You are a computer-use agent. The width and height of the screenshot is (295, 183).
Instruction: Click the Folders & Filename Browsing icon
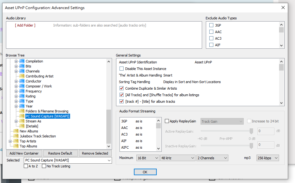(x=22, y=111)
